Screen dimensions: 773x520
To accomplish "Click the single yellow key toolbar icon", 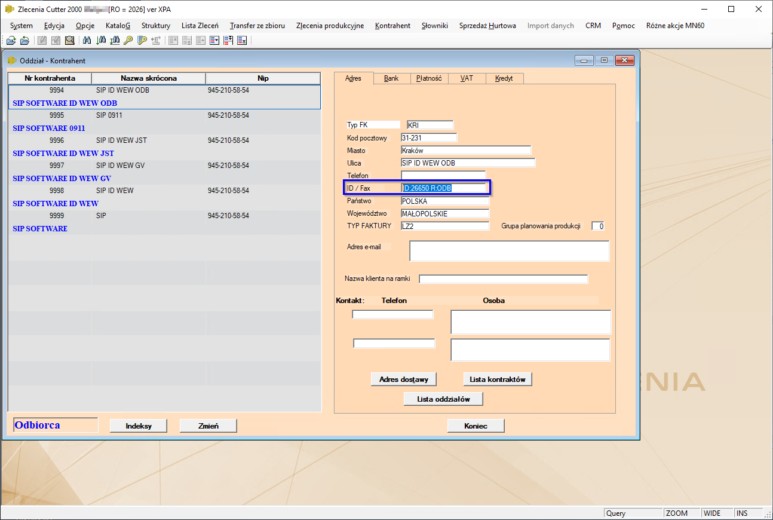I will click(128, 40).
